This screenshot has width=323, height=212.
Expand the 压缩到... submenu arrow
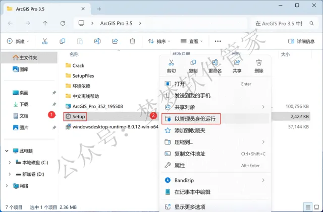coord(263,142)
